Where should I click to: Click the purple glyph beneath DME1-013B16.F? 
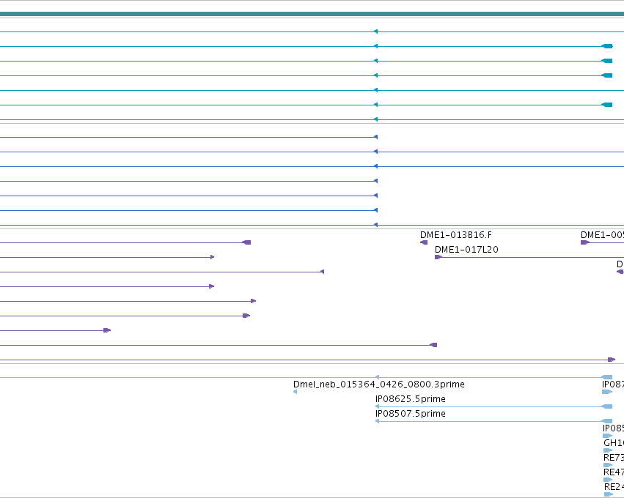pyautogui.click(x=424, y=242)
